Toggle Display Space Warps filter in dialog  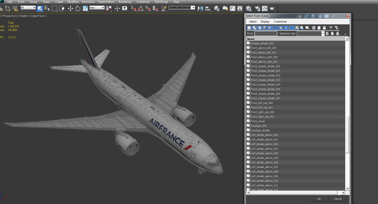276,28
